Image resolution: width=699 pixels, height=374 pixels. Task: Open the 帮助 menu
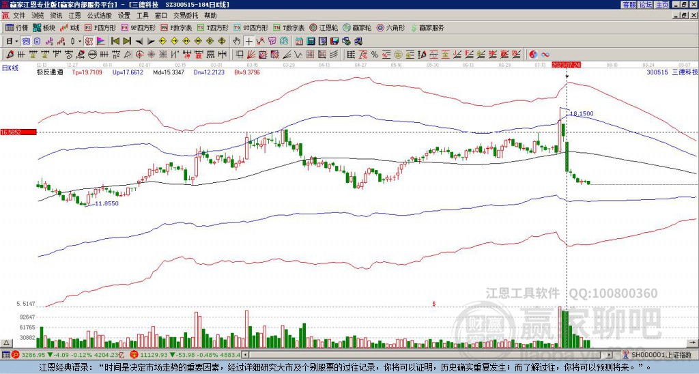pyautogui.click(x=210, y=16)
